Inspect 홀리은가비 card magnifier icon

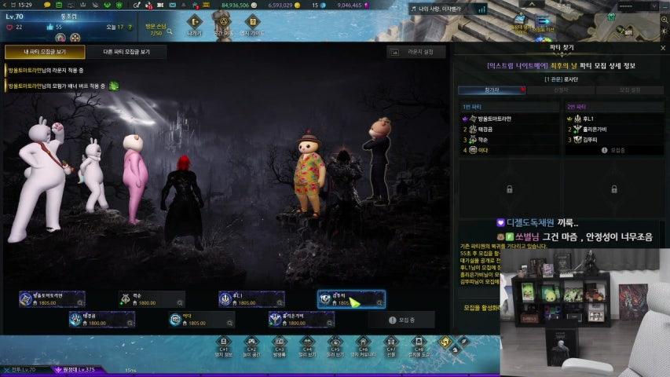tap(329, 323)
